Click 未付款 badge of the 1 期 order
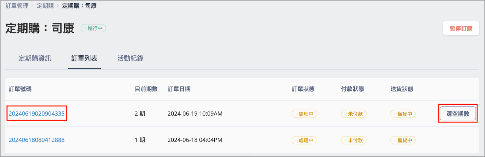The image size is (485, 157). pos(354,140)
